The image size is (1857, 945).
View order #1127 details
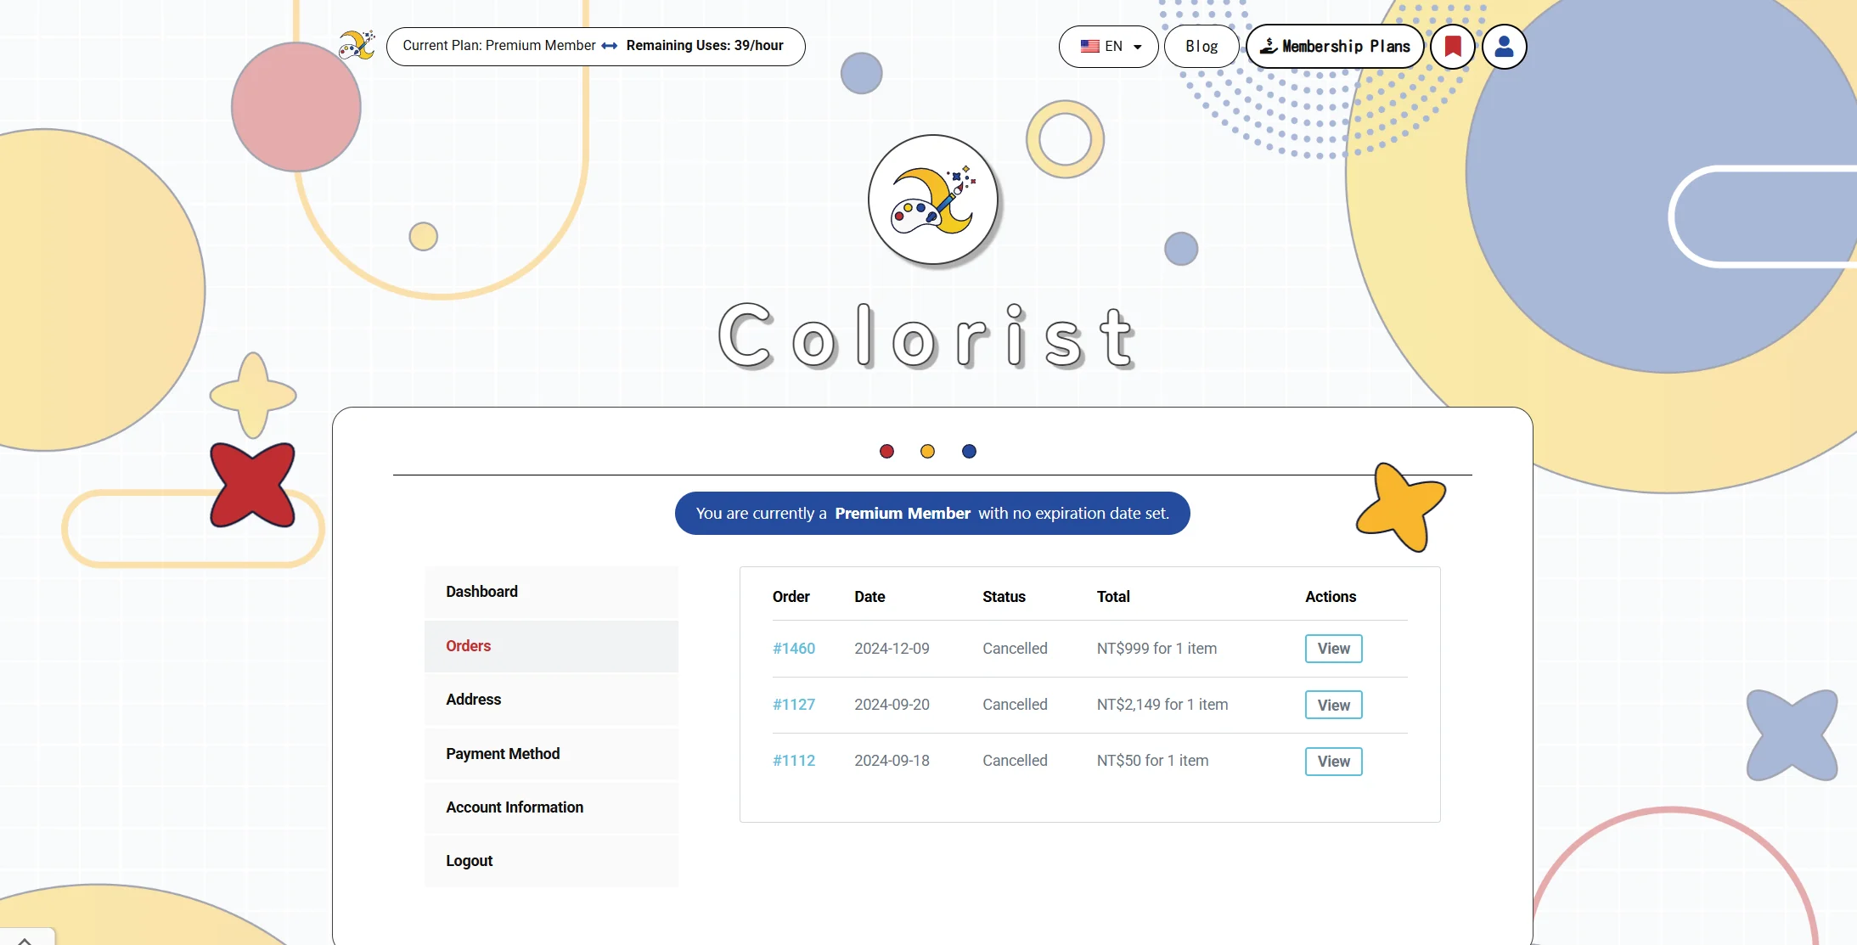coord(1333,705)
